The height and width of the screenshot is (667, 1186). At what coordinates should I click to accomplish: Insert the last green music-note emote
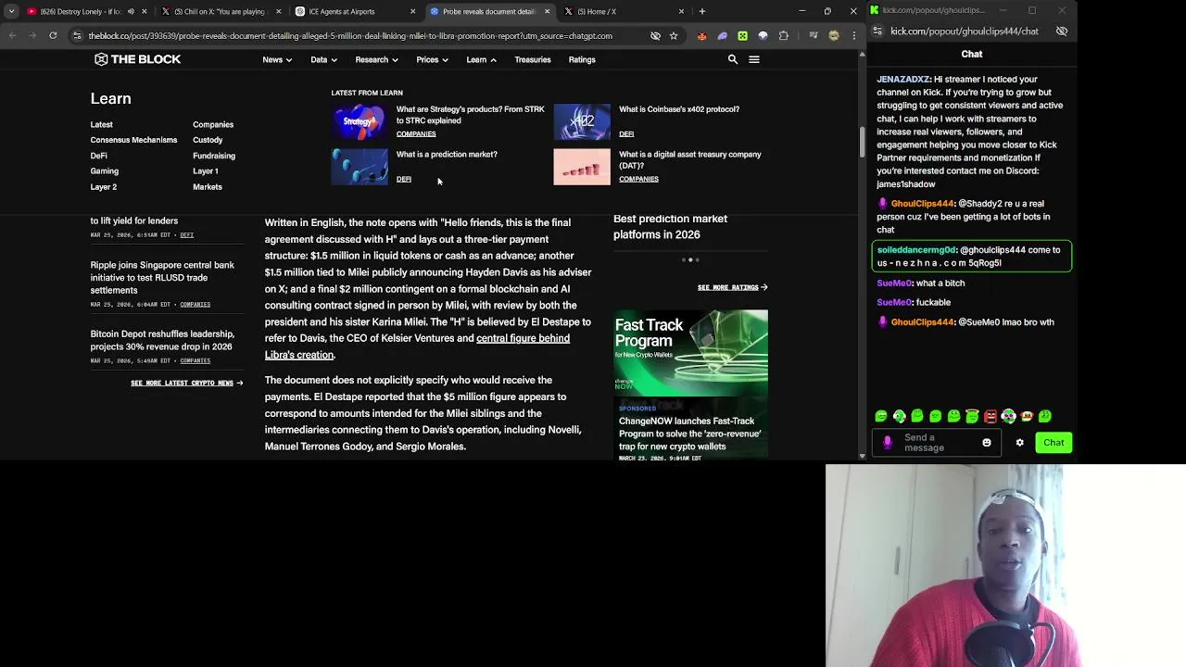[1045, 417]
